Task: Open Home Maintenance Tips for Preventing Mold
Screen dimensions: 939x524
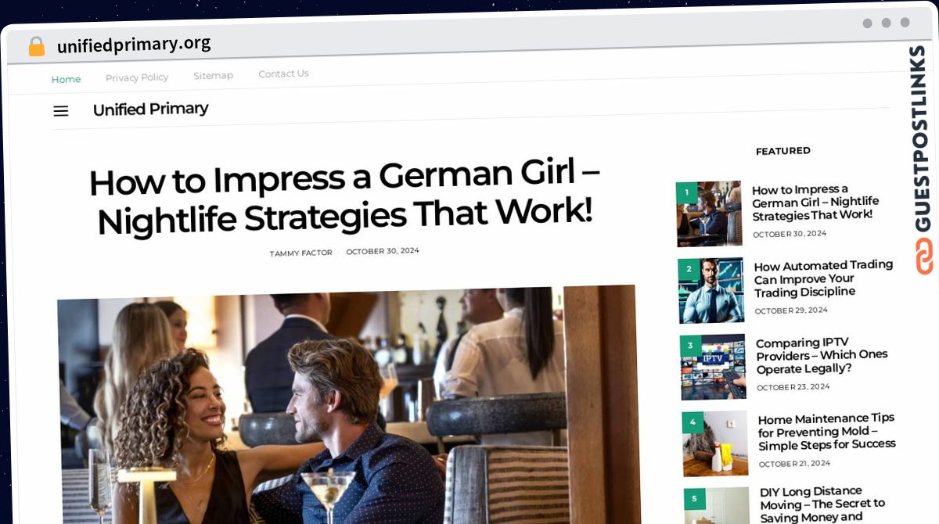Action: (826, 431)
